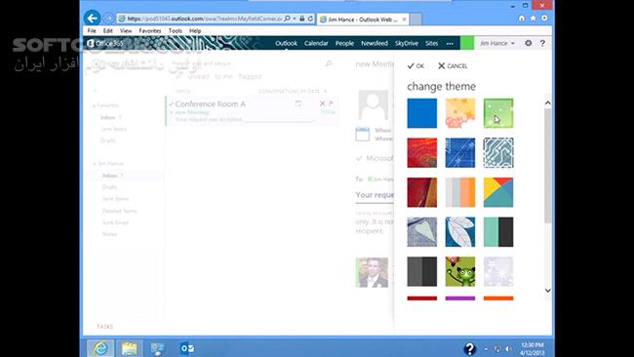Screen dimensions: 634x357
Task: Go to Outlook in the navigation bar
Action: pyautogui.click(x=286, y=43)
